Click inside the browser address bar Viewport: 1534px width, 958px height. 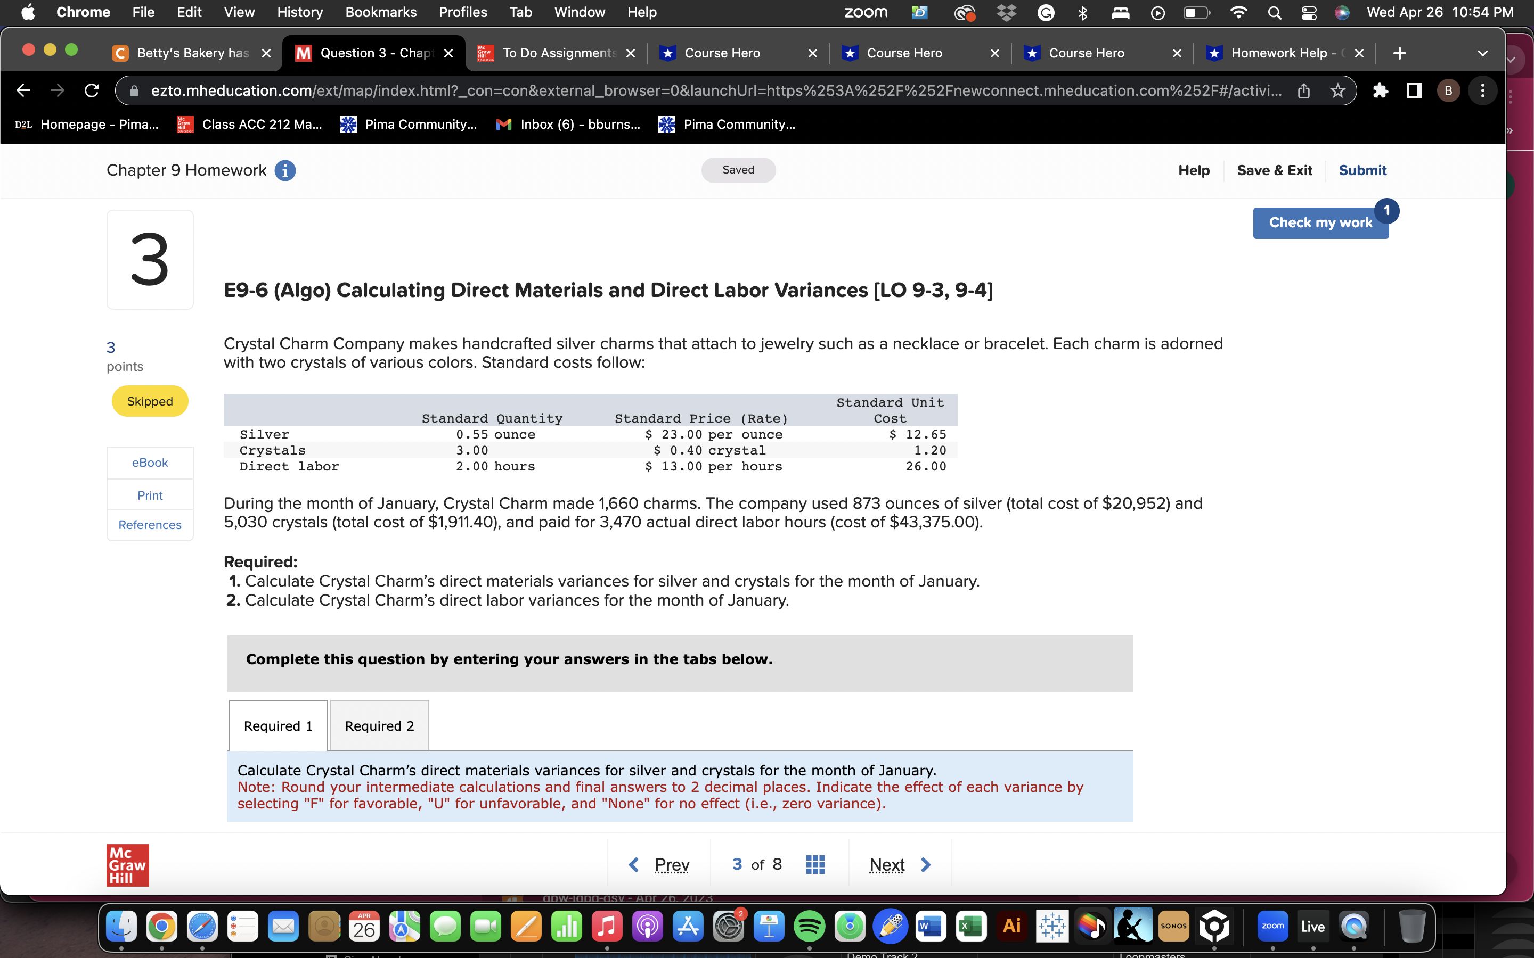click(x=697, y=90)
